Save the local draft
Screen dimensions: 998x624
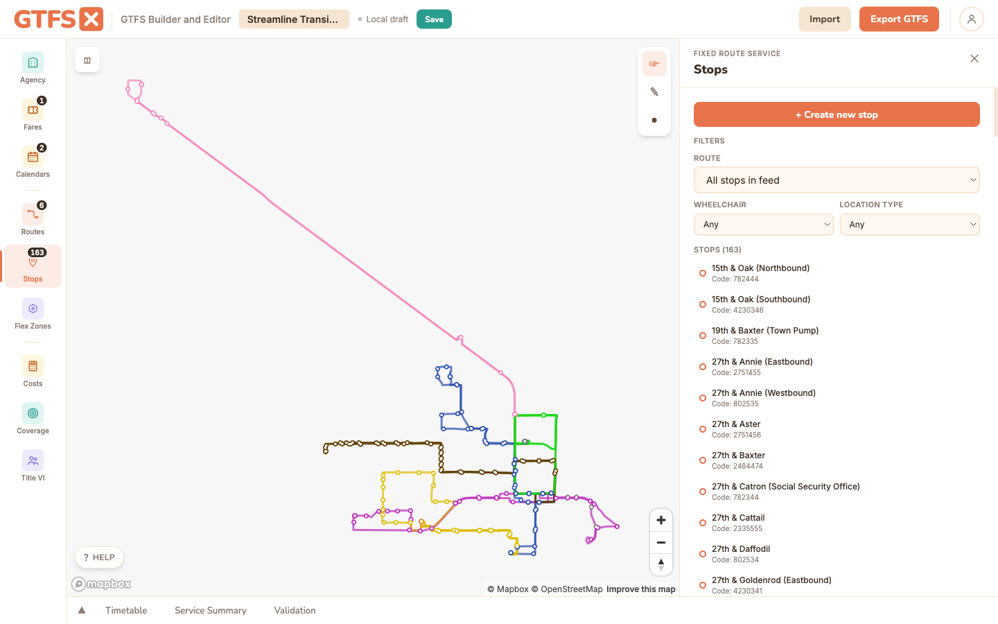coord(434,19)
